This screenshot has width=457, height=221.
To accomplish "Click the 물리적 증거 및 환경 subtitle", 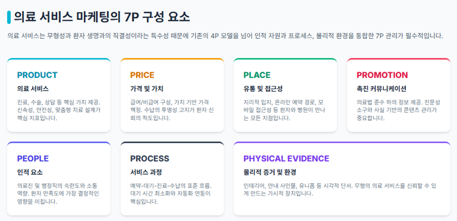I will (270, 172).
